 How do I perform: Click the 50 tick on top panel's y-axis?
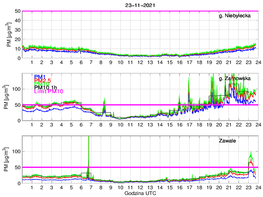pos(18,11)
